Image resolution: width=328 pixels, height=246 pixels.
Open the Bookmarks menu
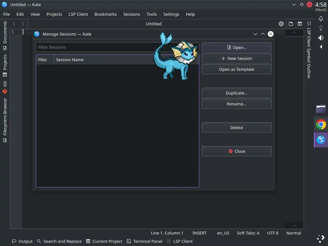[x=106, y=14]
